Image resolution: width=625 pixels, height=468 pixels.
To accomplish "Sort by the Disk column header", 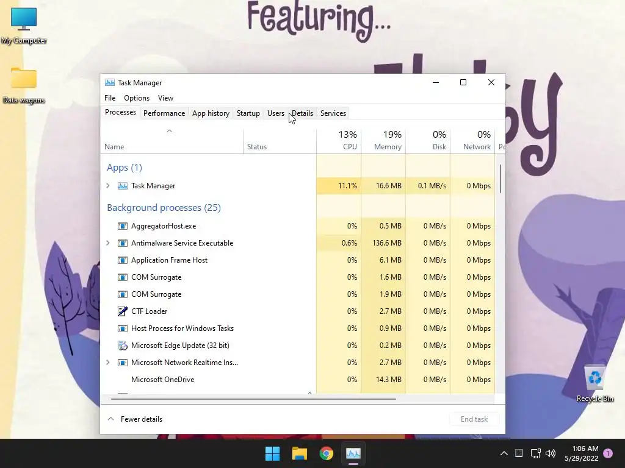I will 428,141.
